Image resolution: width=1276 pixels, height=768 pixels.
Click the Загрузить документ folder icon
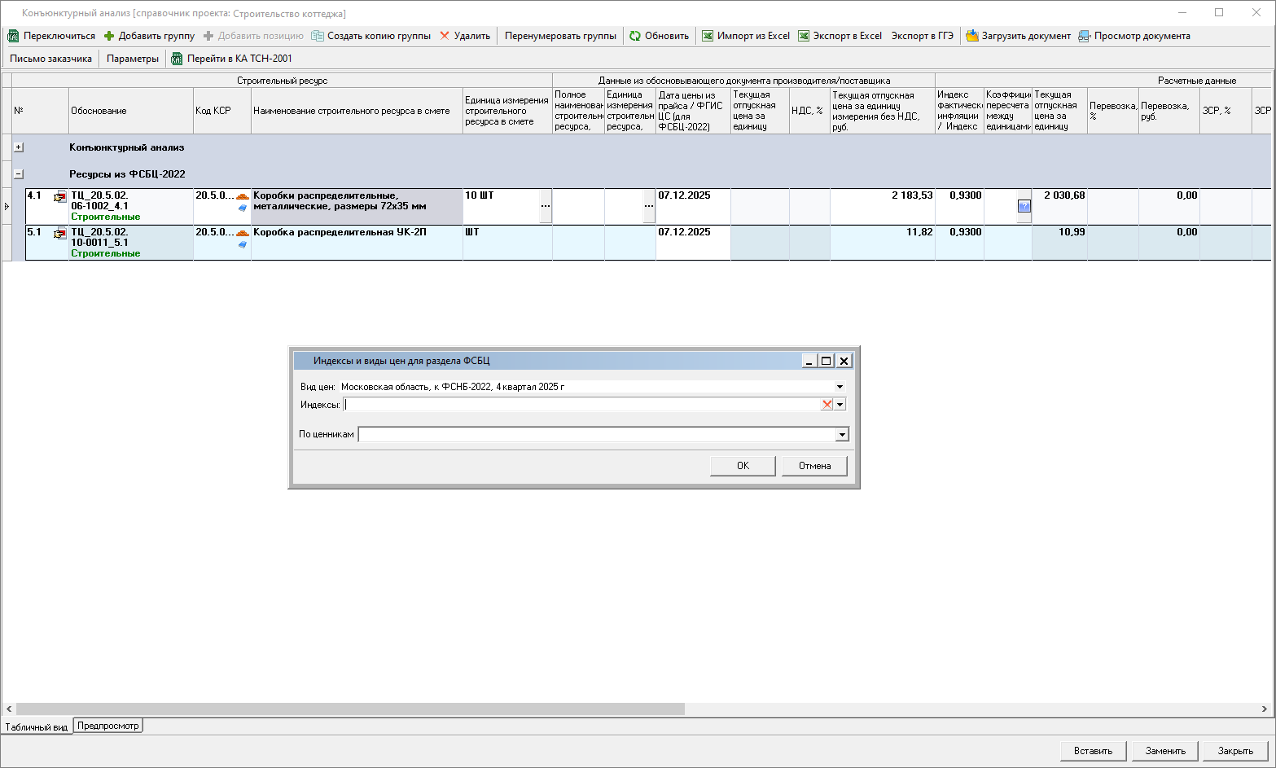971,36
